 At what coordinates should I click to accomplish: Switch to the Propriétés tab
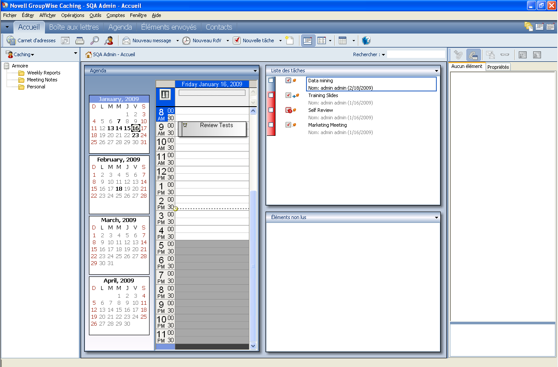(x=498, y=67)
